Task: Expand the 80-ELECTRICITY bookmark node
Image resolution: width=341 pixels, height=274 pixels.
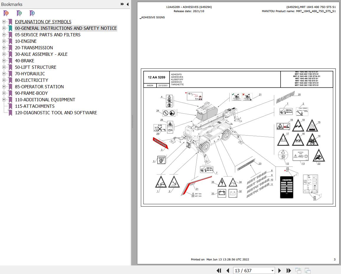Action: click(x=4, y=80)
